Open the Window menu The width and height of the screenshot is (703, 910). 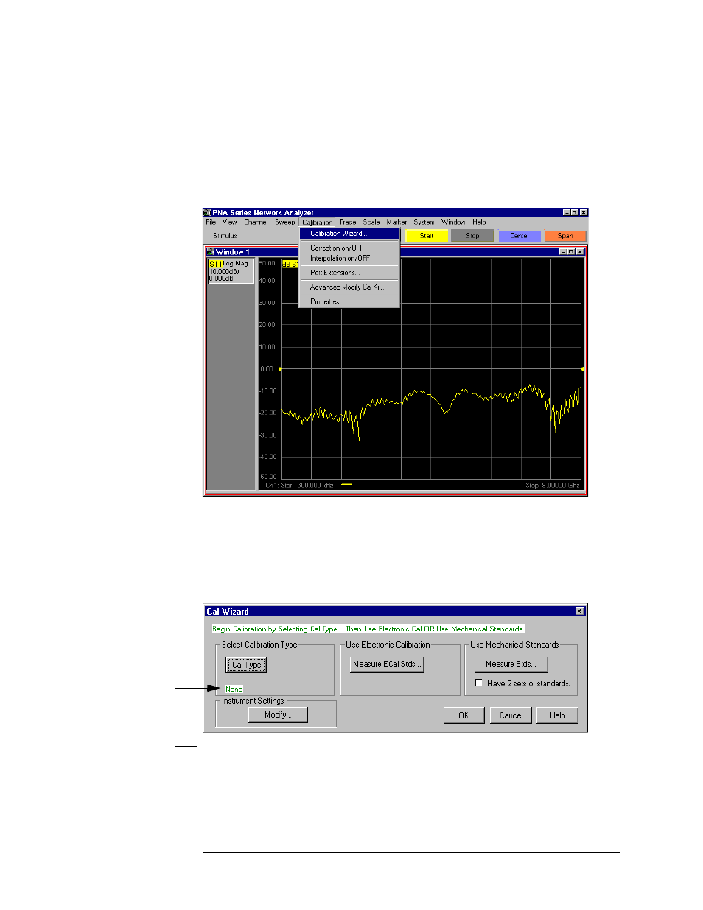453,222
